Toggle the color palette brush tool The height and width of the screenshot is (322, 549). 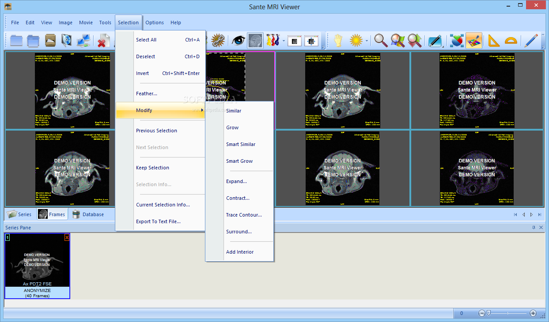474,41
